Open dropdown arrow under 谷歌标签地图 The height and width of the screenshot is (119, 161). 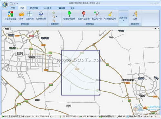10,21
